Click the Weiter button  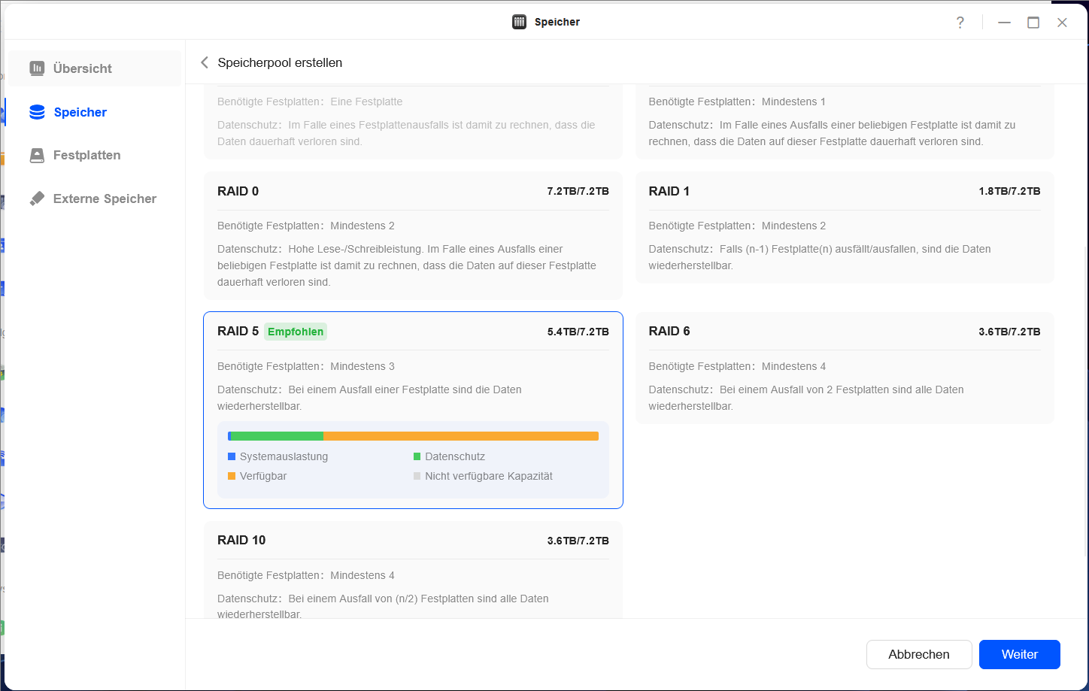click(x=1019, y=654)
